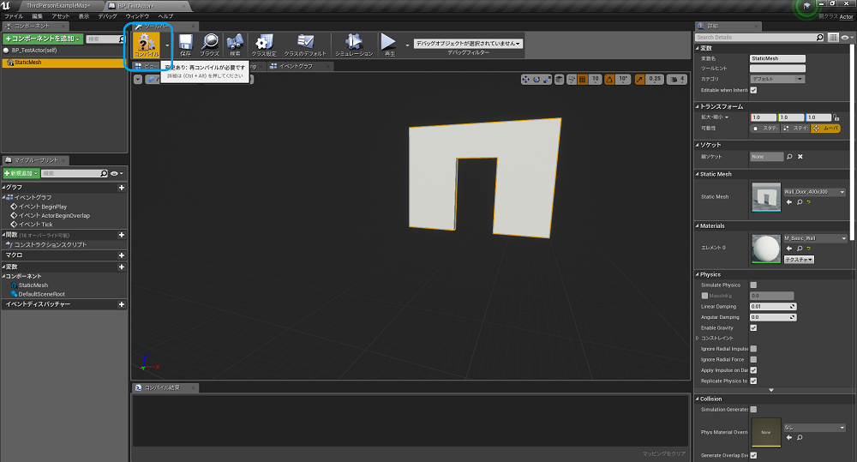Open ヘルプ menu
Image resolution: width=857 pixels, height=462 pixels.
165,16
